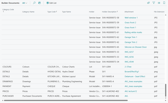This screenshot has height=103, width=168.
Task: Click the analysis view toolbar icon
Action: click(x=40, y=3)
